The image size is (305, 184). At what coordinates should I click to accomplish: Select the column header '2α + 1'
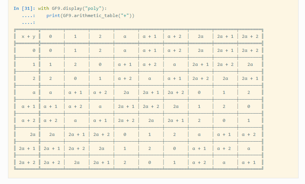pyautogui.click(x=225, y=36)
